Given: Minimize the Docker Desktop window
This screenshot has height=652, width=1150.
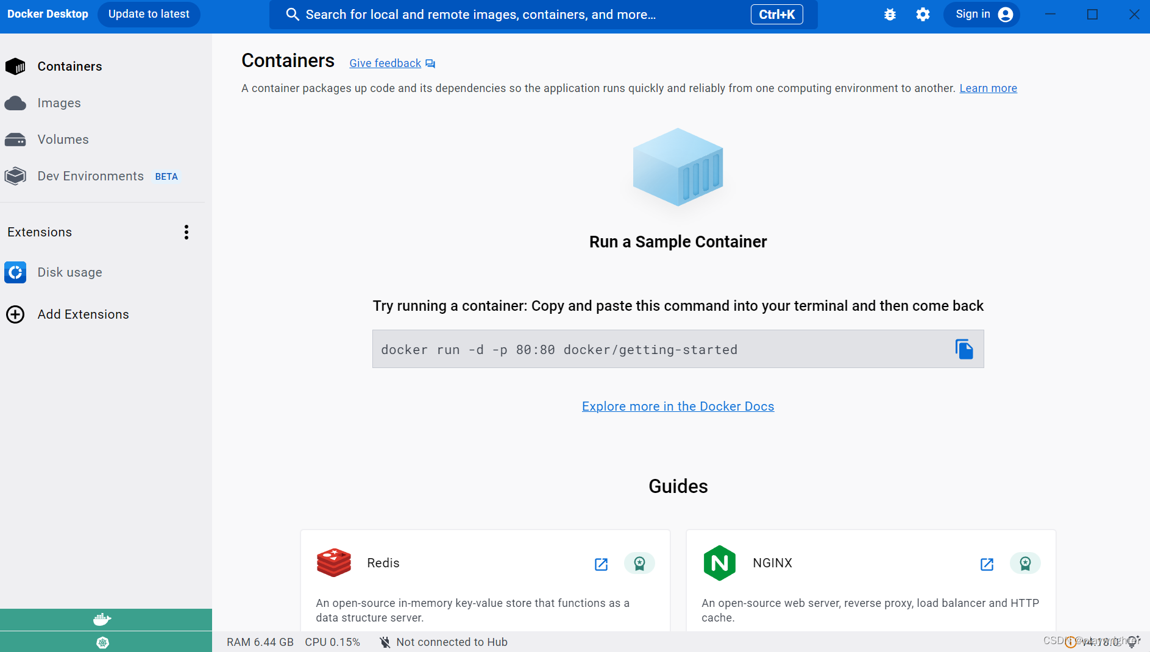Looking at the screenshot, I should (1050, 14).
